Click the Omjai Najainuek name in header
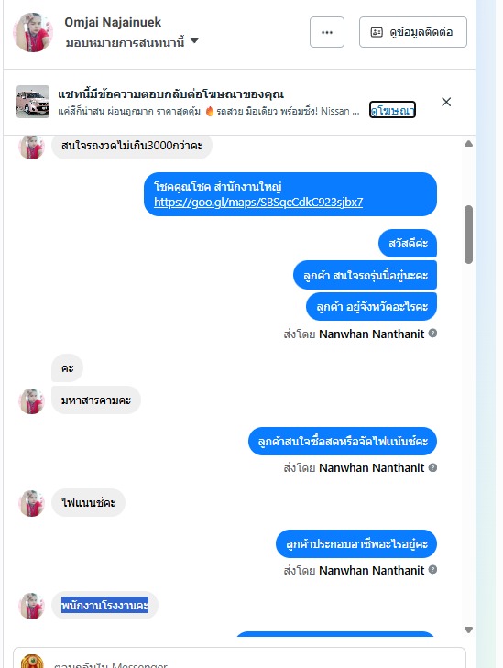503x668 pixels. coord(113,22)
